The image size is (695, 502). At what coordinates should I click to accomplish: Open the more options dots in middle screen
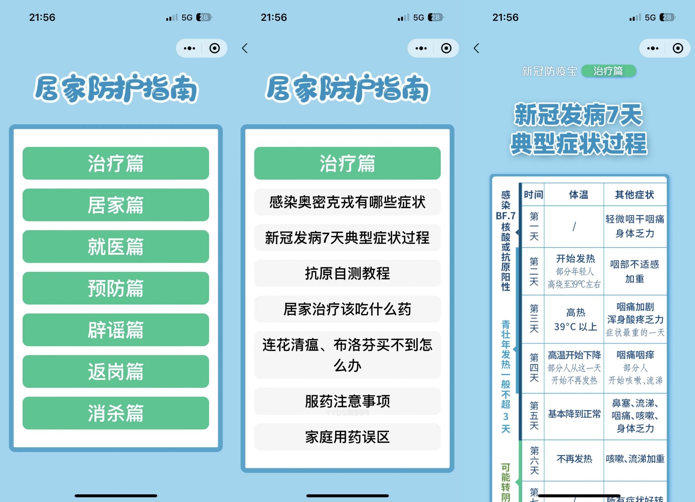(421, 48)
